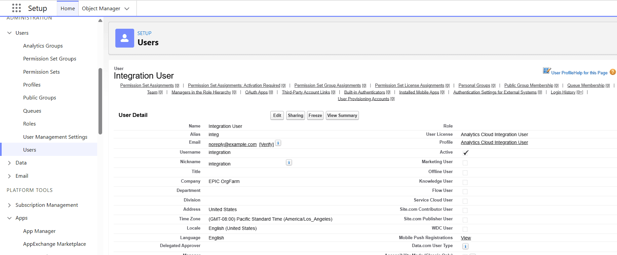Toggle the Flow User checkbox
Viewport: 617px width, 255px height.
[x=465, y=192]
